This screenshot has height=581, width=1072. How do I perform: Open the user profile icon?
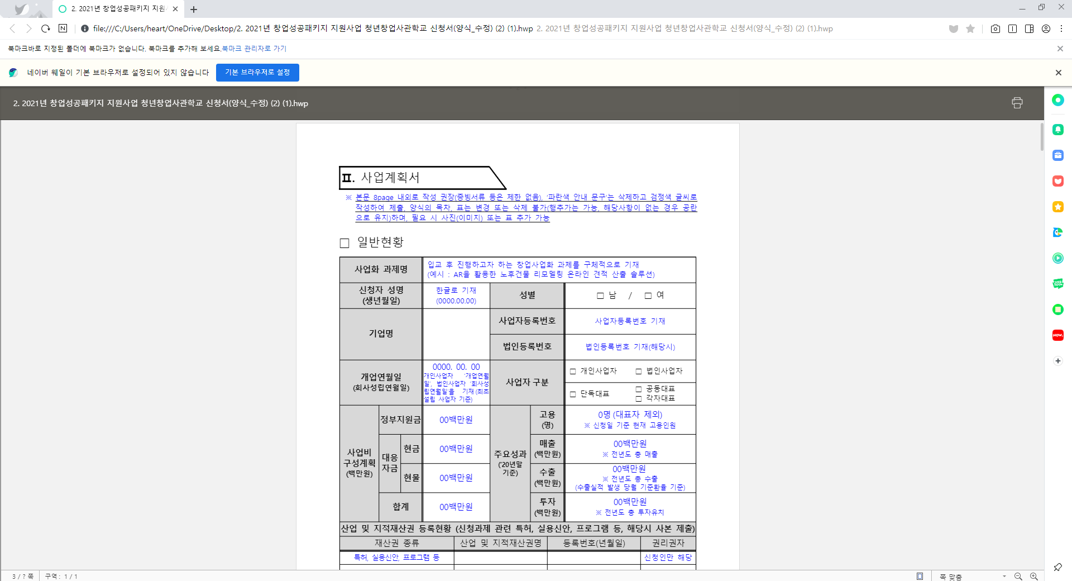pos(1046,28)
